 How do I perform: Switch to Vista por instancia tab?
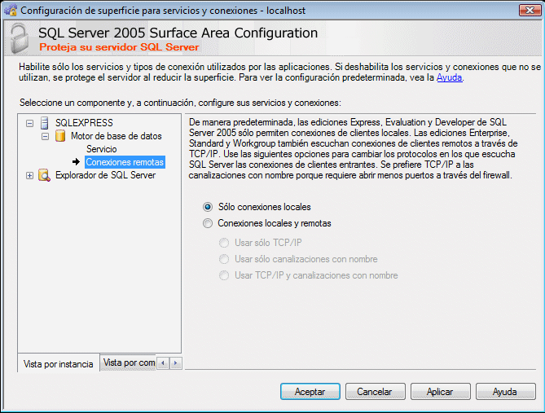pyautogui.click(x=59, y=364)
